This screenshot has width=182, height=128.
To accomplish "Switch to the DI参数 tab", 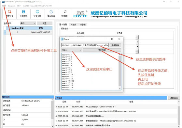I will click(73, 24).
